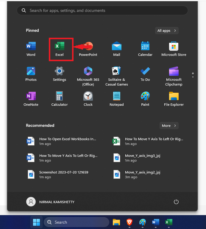
Task: Launch Microsoft Clipchamp
Action: [x=174, y=76]
